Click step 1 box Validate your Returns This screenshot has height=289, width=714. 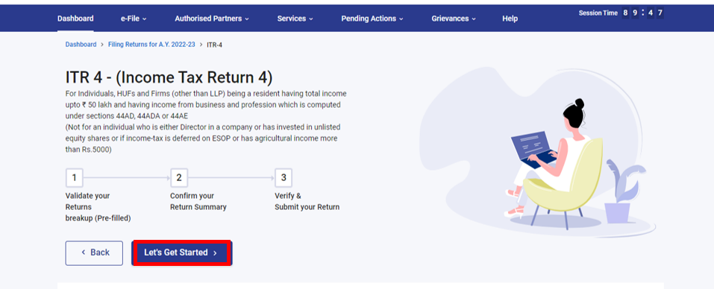(x=74, y=178)
